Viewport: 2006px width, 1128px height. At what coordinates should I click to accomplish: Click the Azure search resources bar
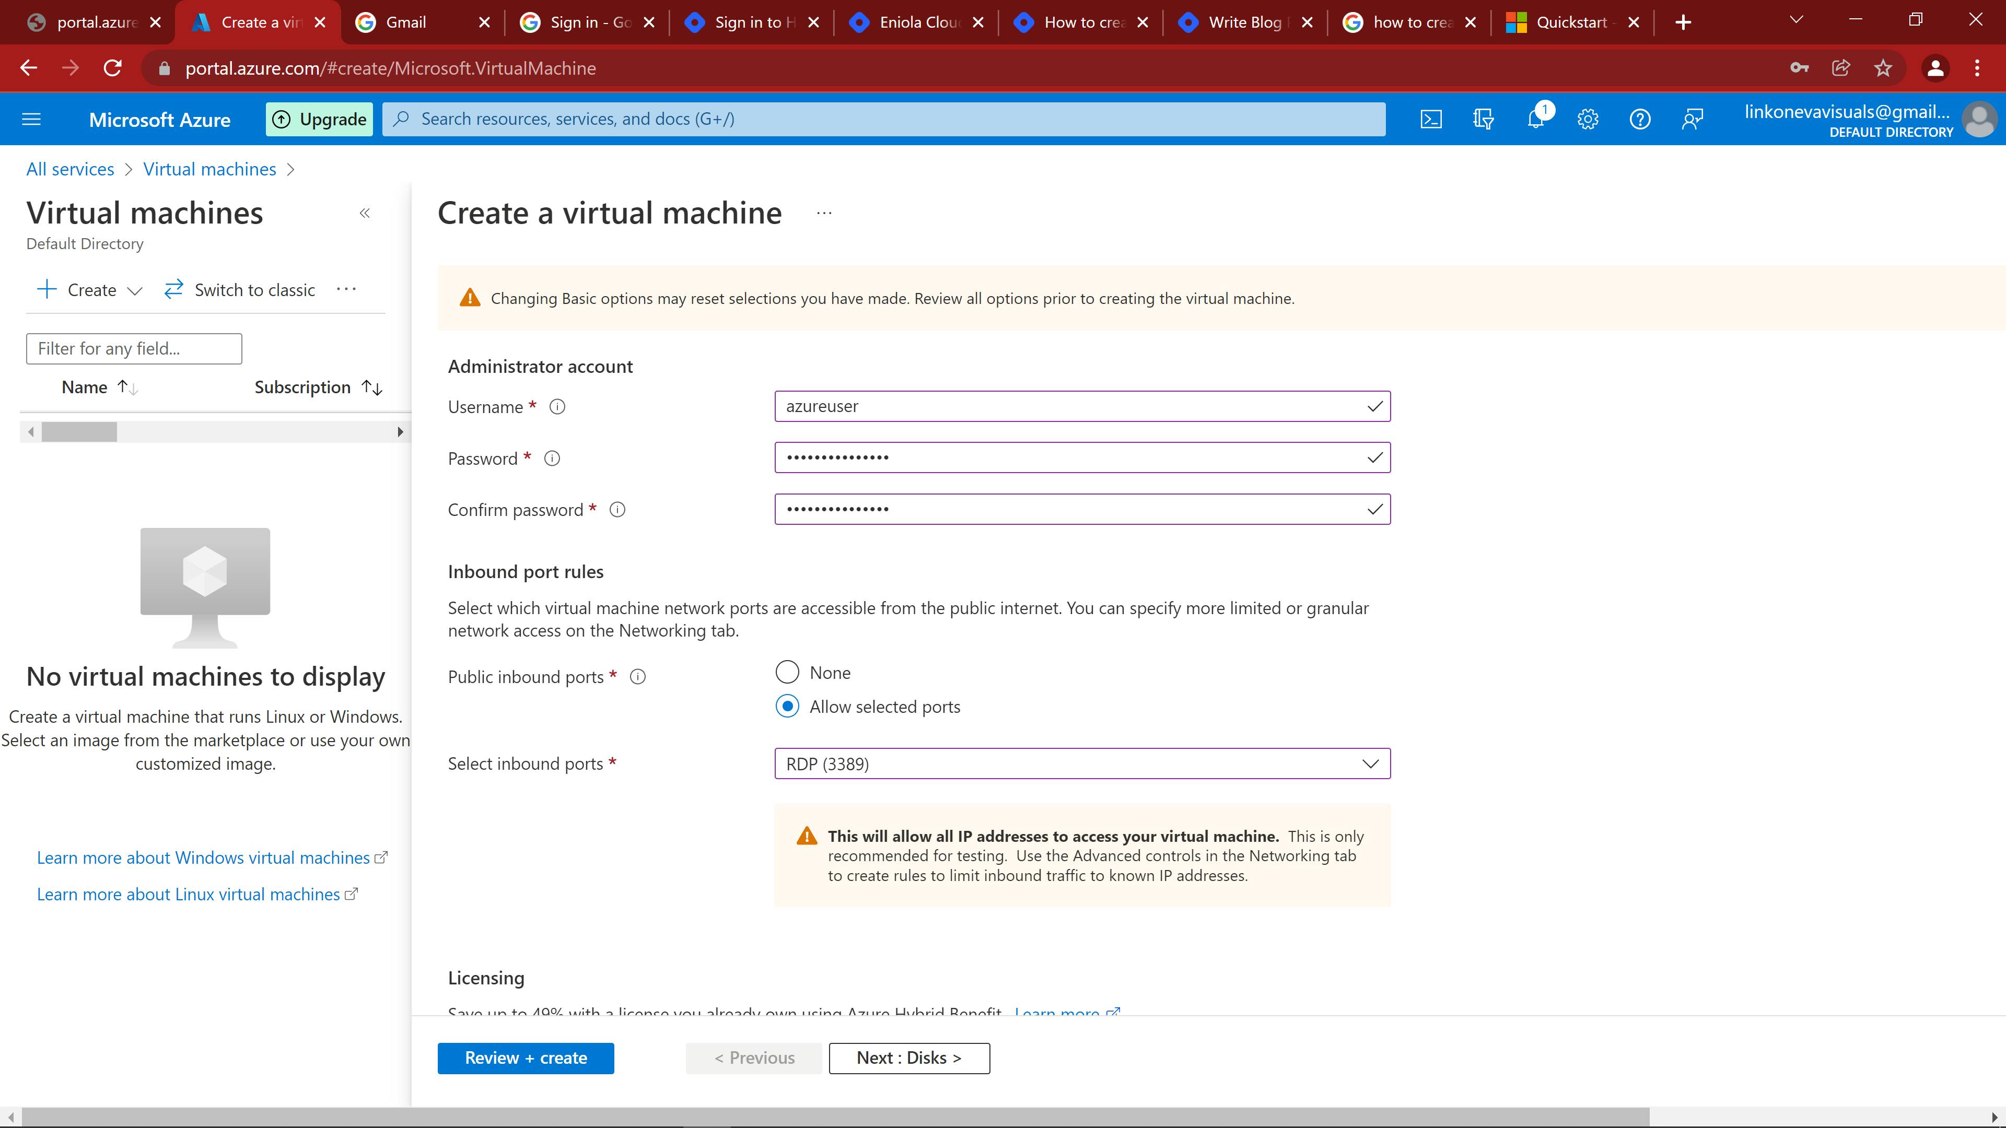(884, 119)
